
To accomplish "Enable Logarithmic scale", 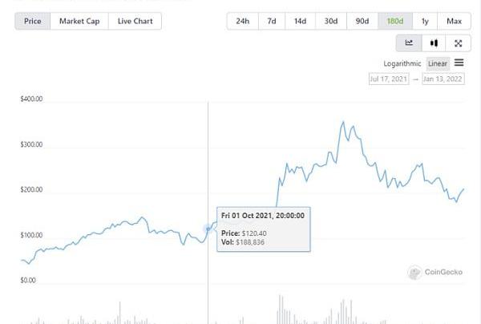I will coord(402,63).
